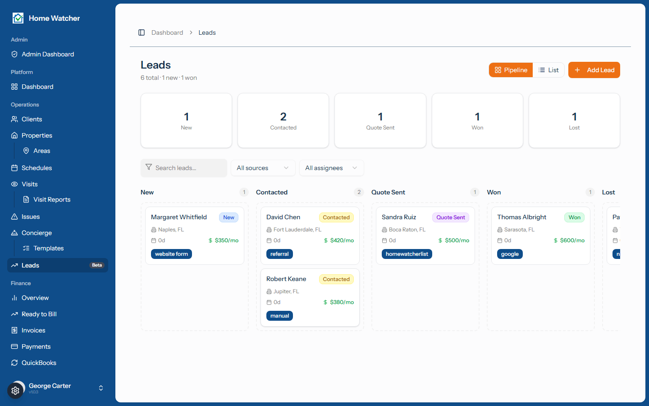Click the Ready to Bill trend icon
Screen dimensions: 649x406
(14, 314)
